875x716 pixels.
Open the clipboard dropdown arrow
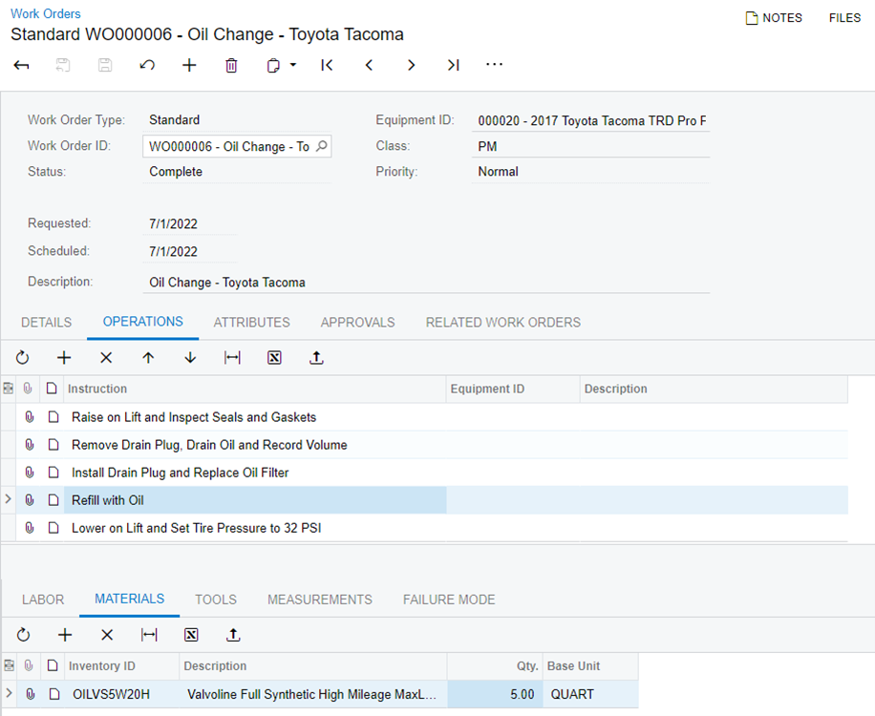pyautogui.click(x=293, y=65)
